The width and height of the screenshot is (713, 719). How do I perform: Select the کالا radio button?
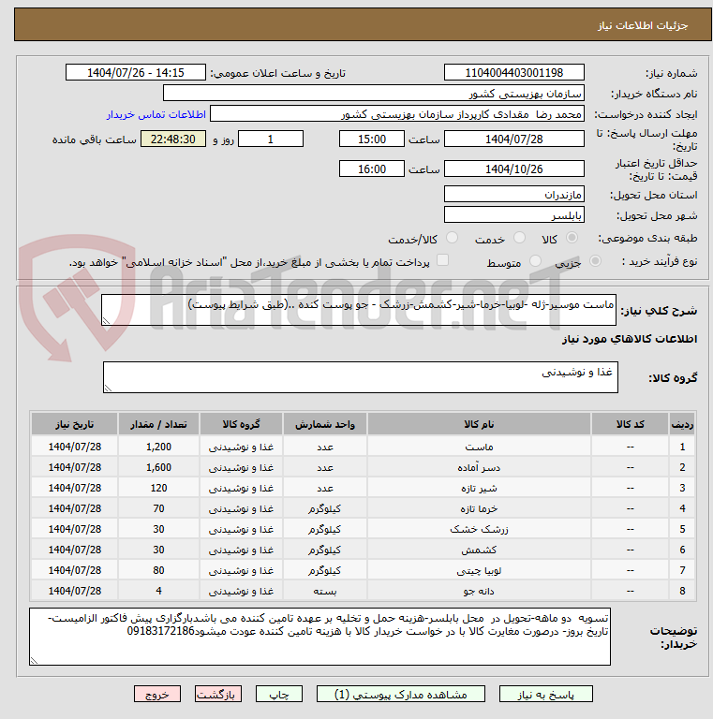pos(572,238)
